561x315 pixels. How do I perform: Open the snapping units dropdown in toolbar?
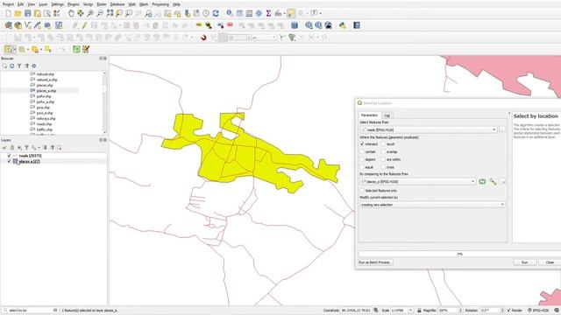point(264,38)
